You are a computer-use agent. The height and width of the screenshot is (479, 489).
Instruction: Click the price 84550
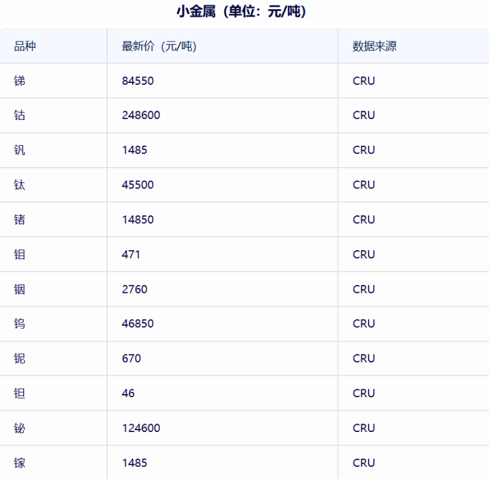[x=138, y=81]
